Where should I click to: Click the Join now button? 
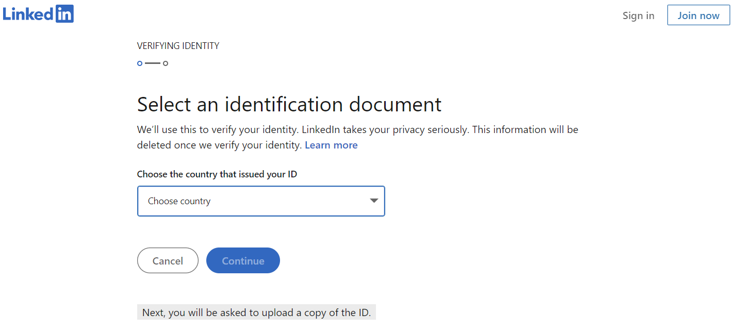pos(698,15)
